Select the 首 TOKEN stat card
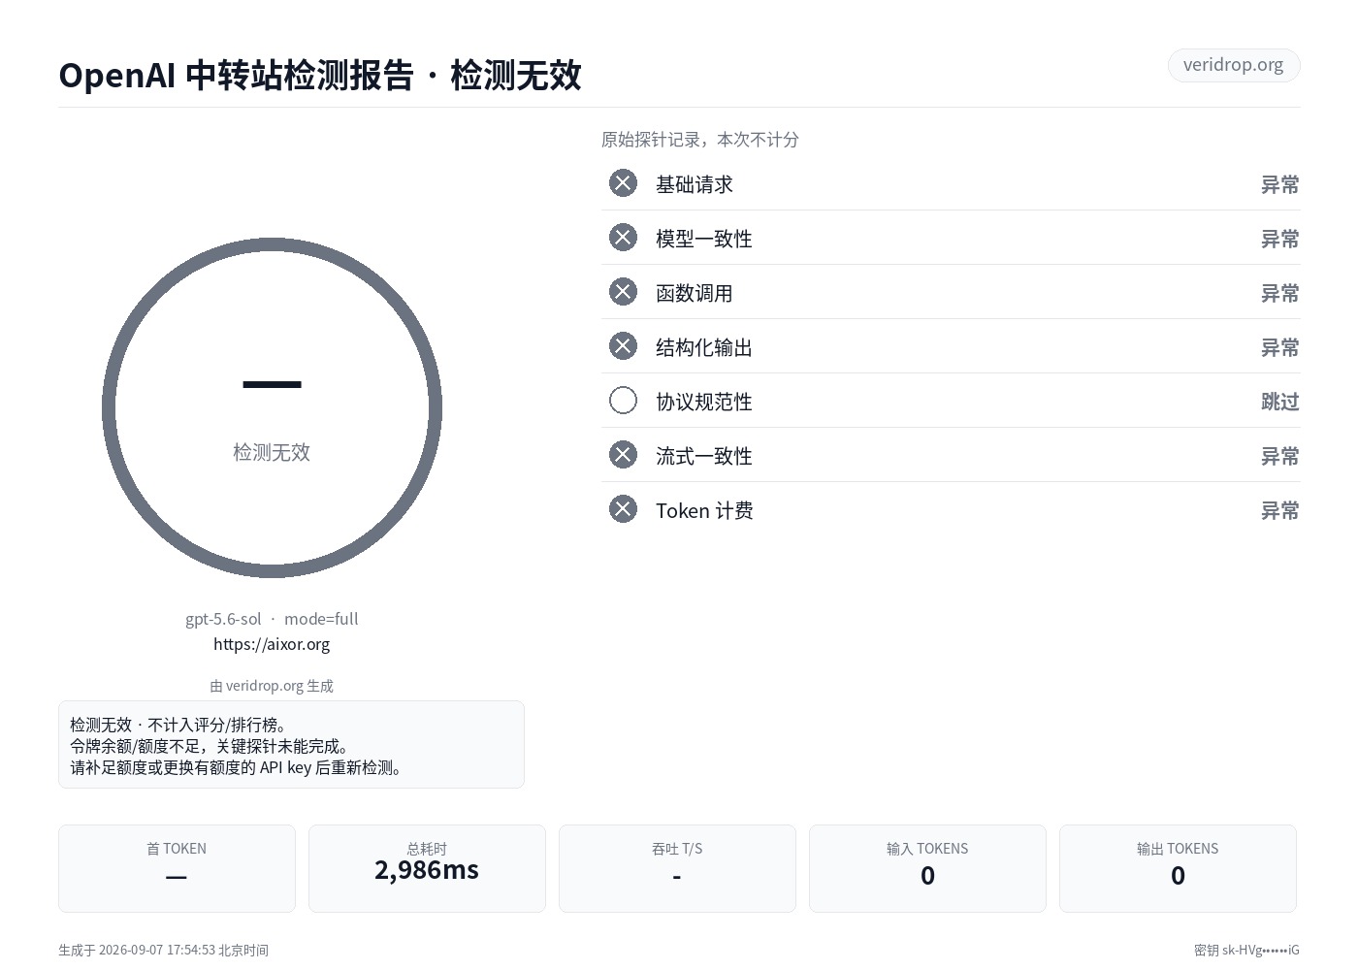The height and width of the screenshot is (970, 1358). tap(177, 868)
